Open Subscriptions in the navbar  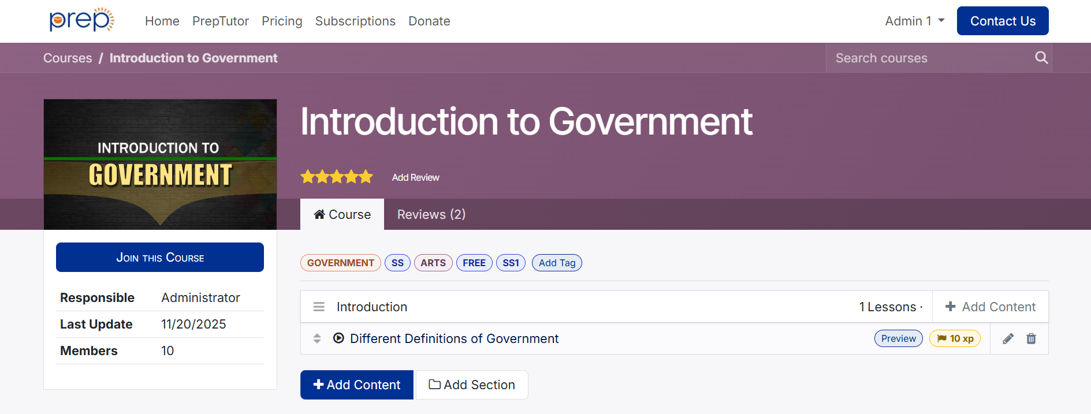[355, 21]
